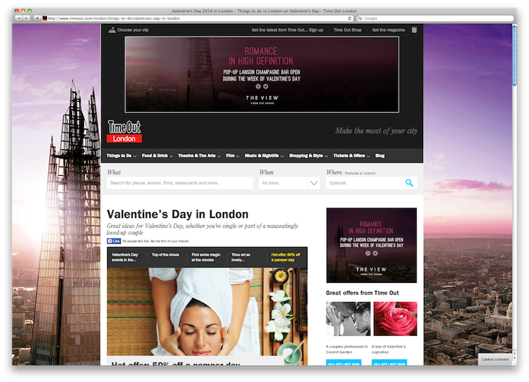
Task: Open Time Out Shop link
Action: (x=348, y=30)
